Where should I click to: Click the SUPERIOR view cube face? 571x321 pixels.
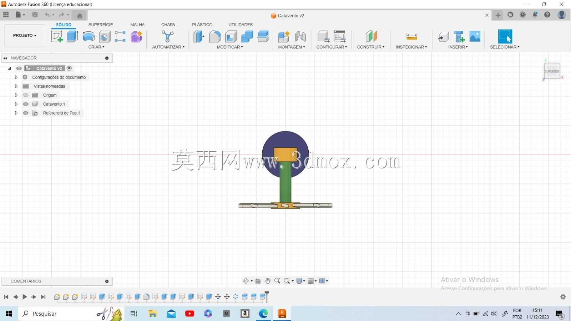(552, 71)
